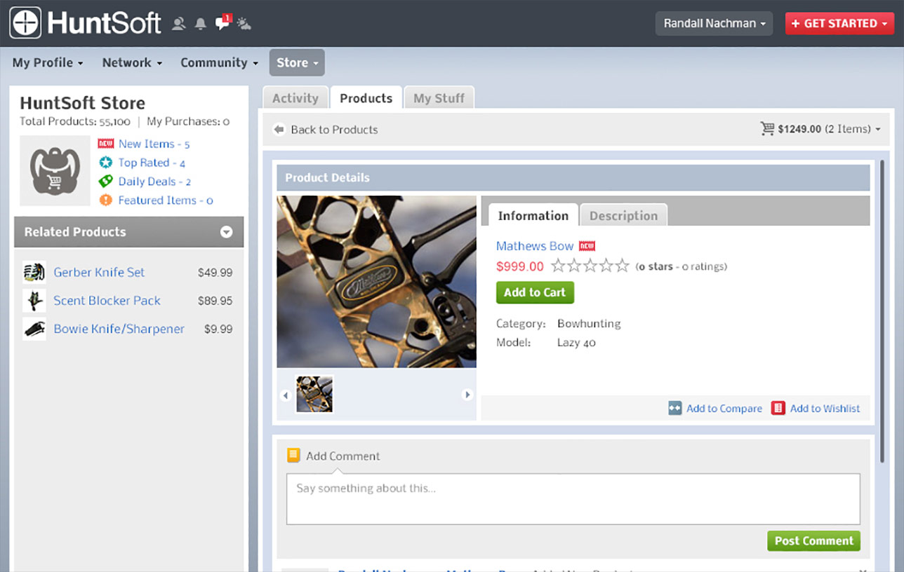Select the bow thumbnail under the main image
Screen dimensions: 904x572
(314, 394)
